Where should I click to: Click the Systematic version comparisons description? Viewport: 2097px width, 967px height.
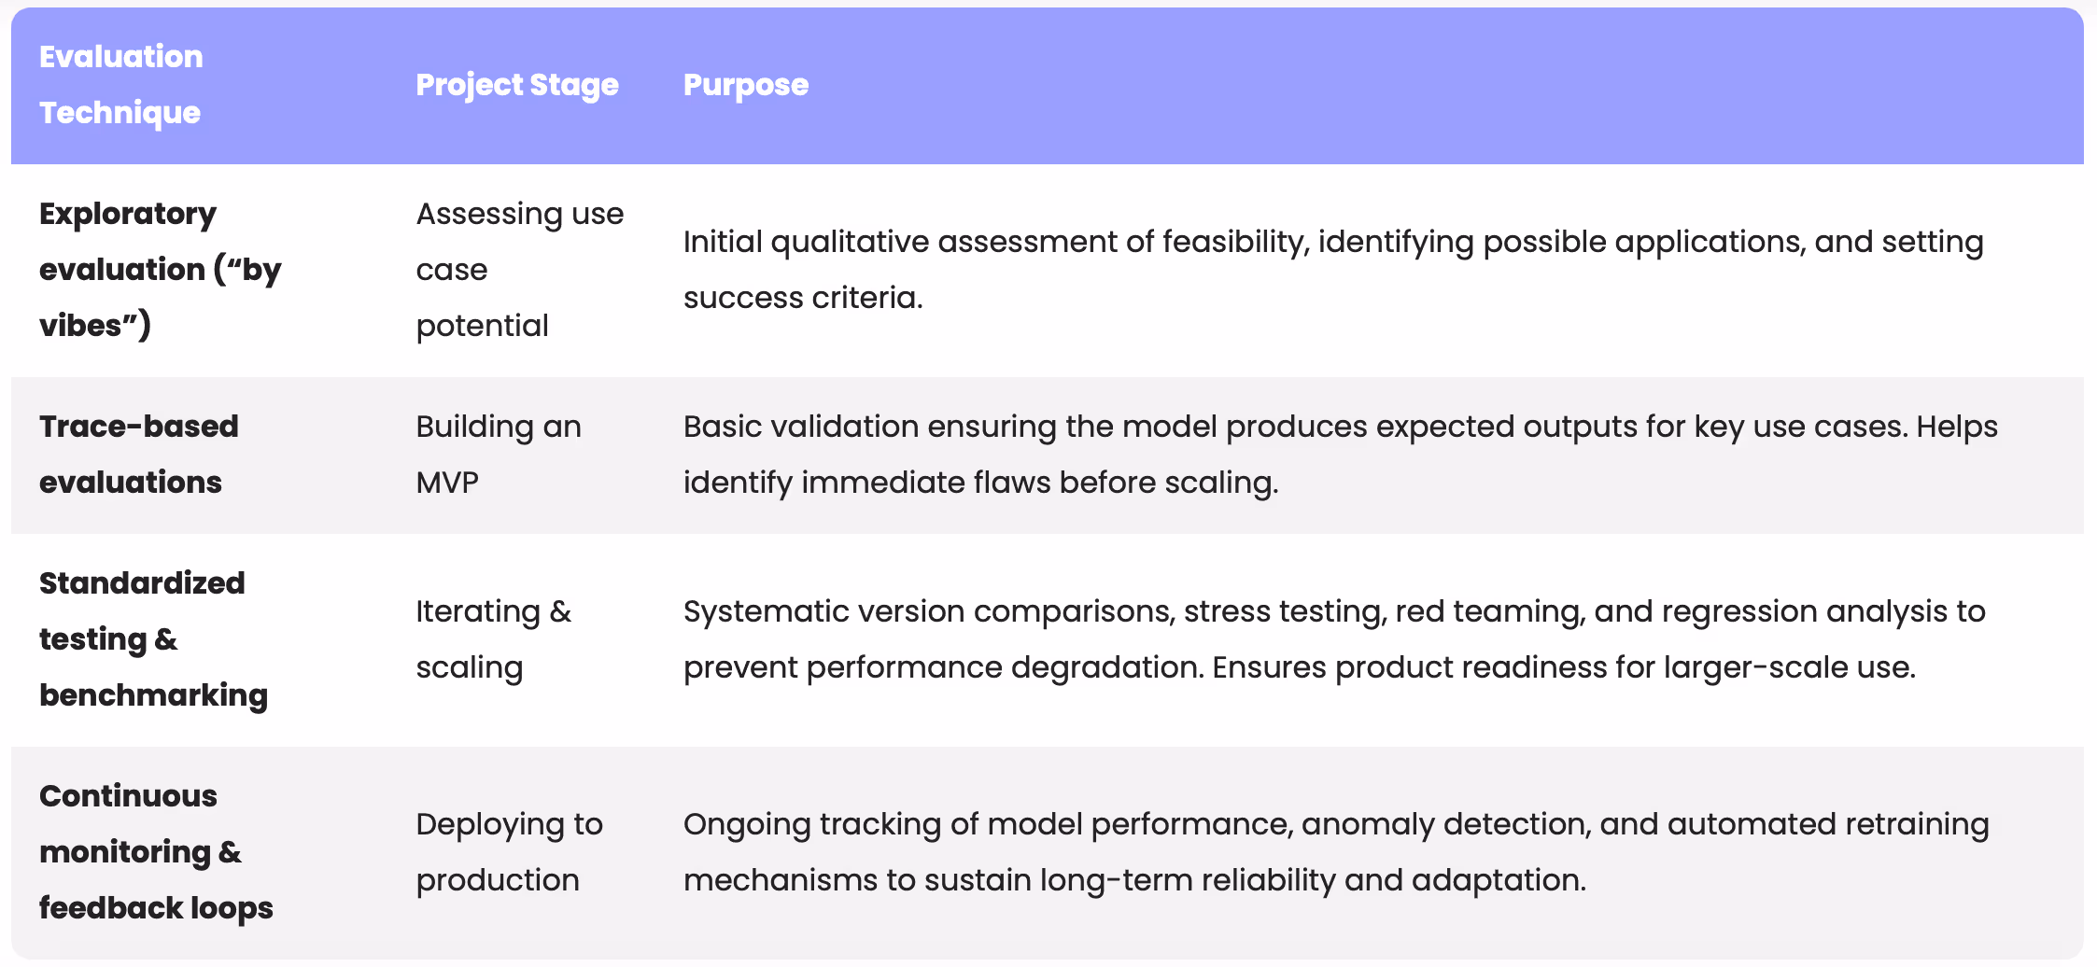tap(1334, 639)
